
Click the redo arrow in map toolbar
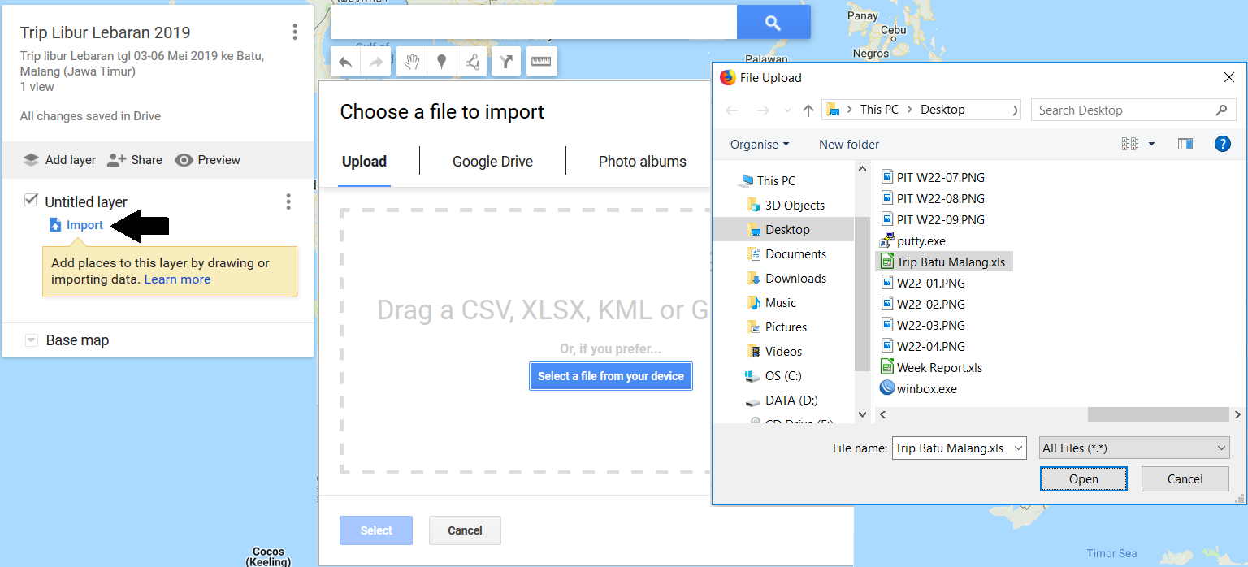[x=376, y=62]
